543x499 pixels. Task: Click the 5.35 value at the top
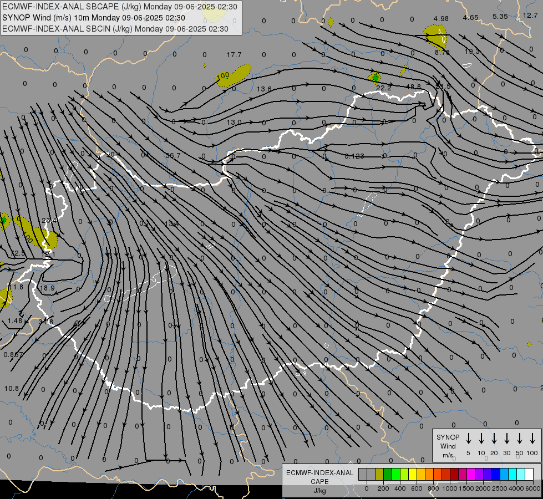coord(500,16)
